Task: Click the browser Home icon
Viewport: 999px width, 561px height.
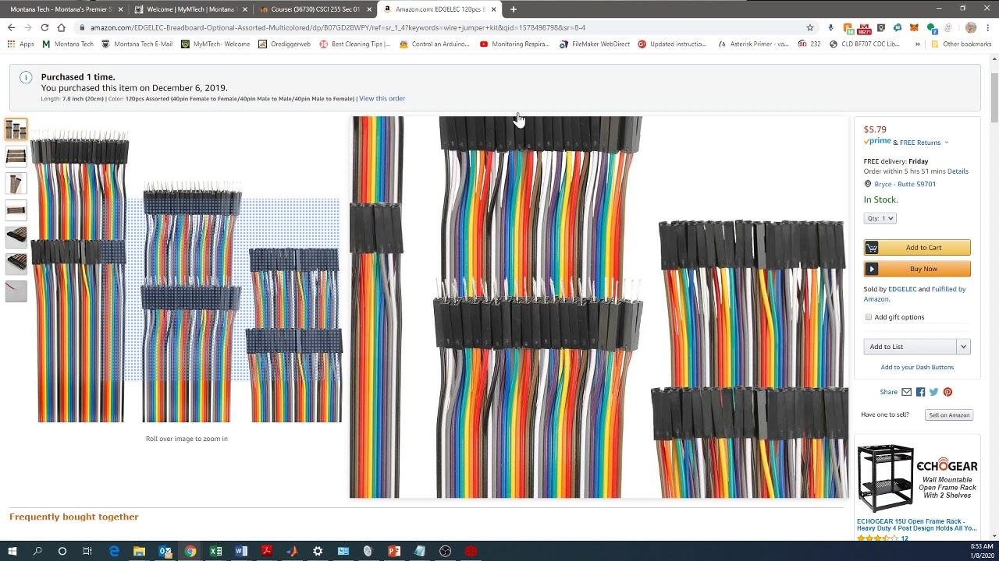Action: coord(61,27)
